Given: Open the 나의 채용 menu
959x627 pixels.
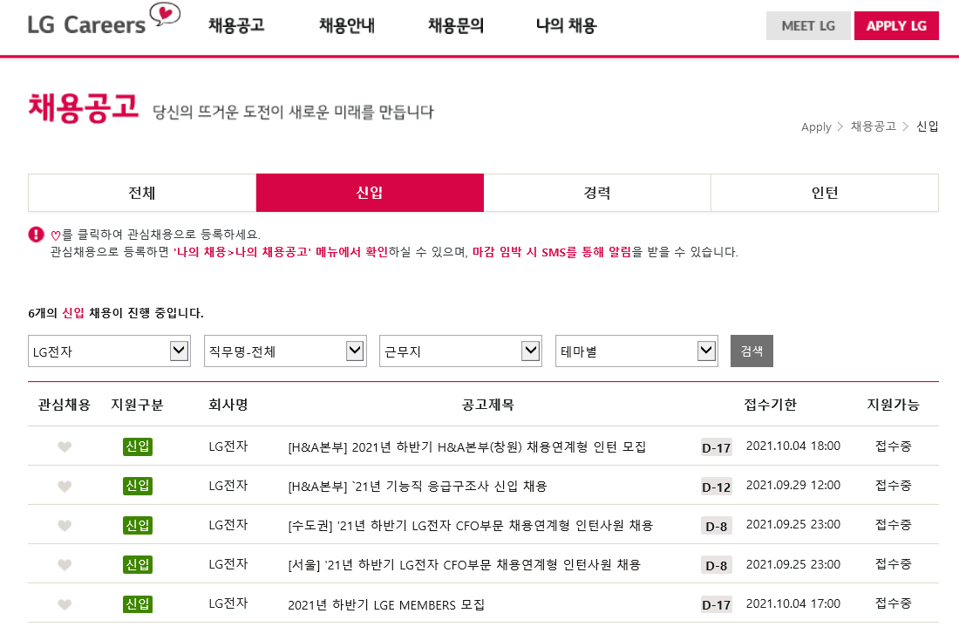Looking at the screenshot, I should pos(566,26).
